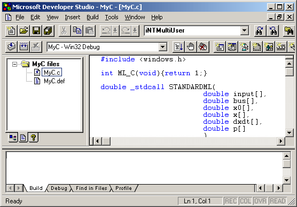
Task: Switch to the InfoView help tab
Action: (x=33, y=138)
